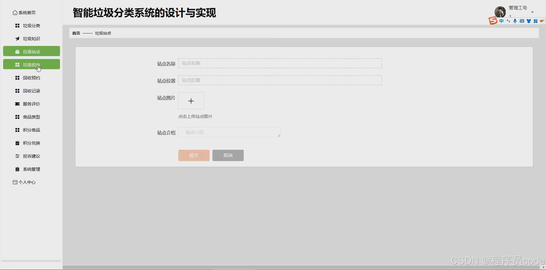Expand the 系统管理 menu
This screenshot has width=546, height=270.
(x=31, y=169)
